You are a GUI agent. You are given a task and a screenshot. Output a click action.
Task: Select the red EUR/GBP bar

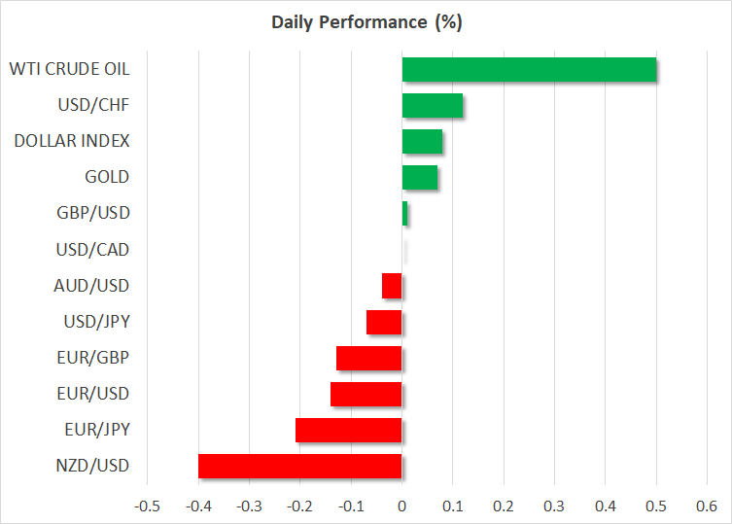[368, 358]
